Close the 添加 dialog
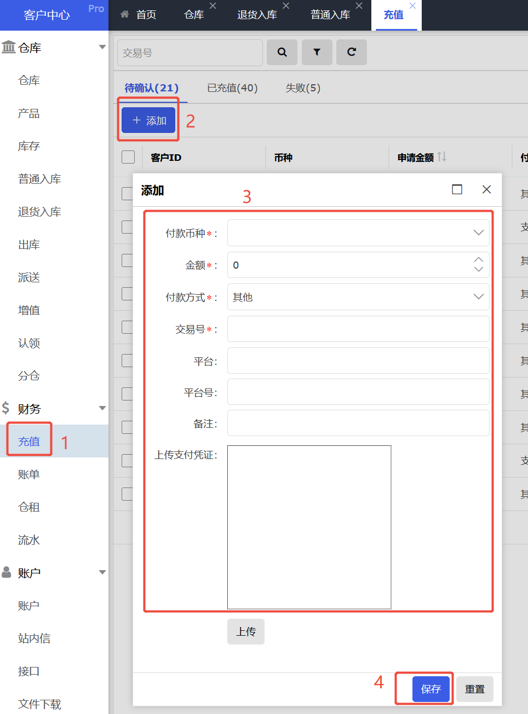The width and height of the screenshot is (528, 714). [486, 189]
